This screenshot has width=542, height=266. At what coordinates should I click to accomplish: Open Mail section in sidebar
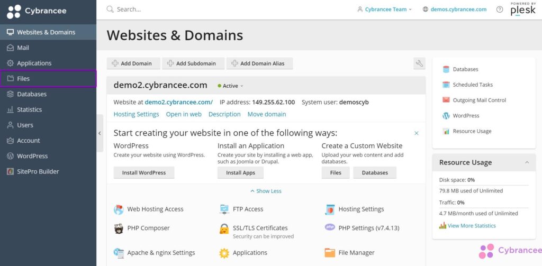click(48, 48)
